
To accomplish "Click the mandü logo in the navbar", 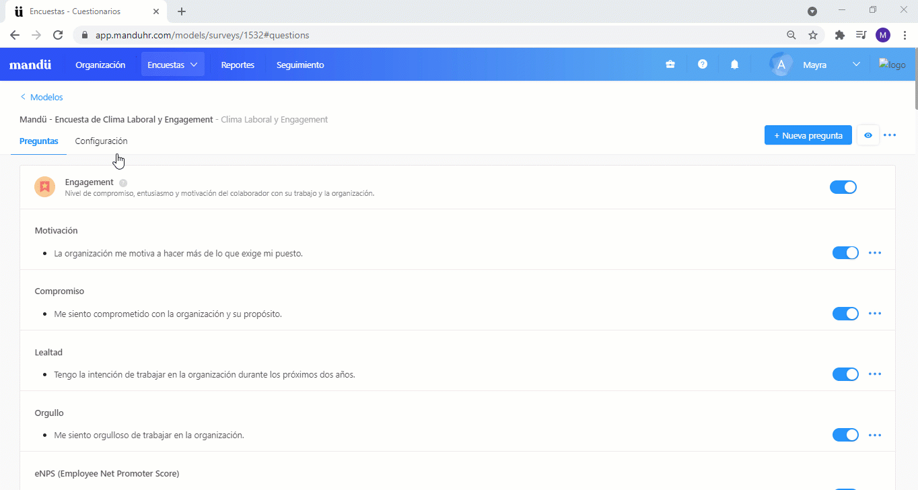I will (30, 65).
